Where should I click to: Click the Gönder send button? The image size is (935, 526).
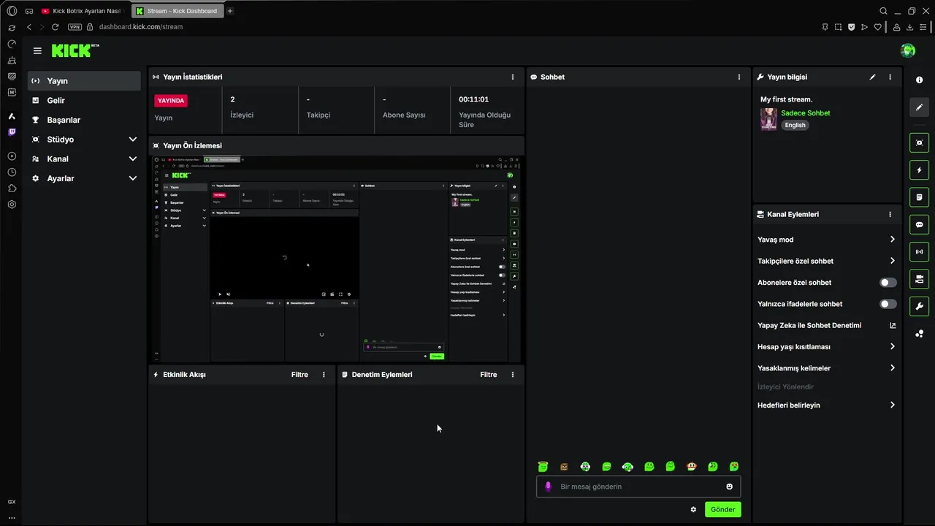tap(723, 509)
